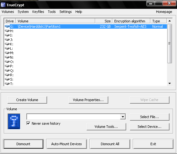Select the S: drive slot icon
This screenshot has width=177, height=154.
point(7,79)
